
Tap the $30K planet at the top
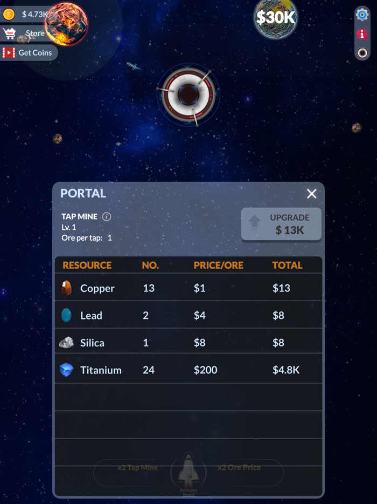275,19
